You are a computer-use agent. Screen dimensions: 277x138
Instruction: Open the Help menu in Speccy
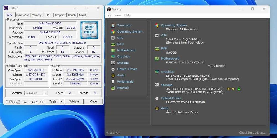click(x=127, y=15)
